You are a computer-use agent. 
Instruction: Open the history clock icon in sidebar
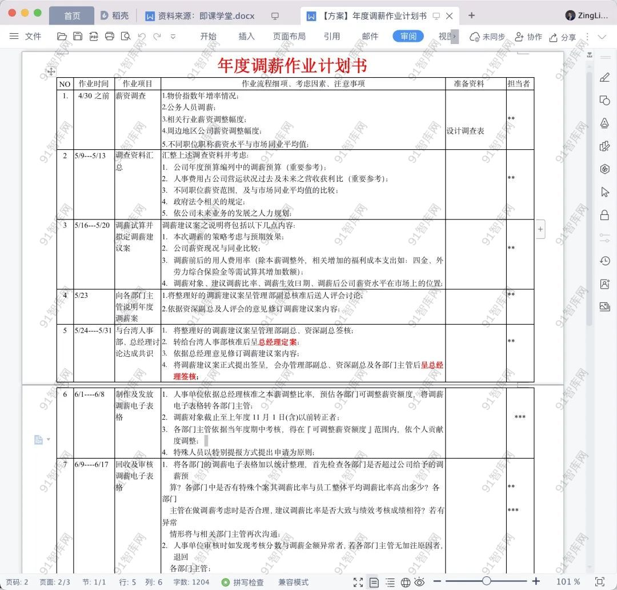pos(604,261)
